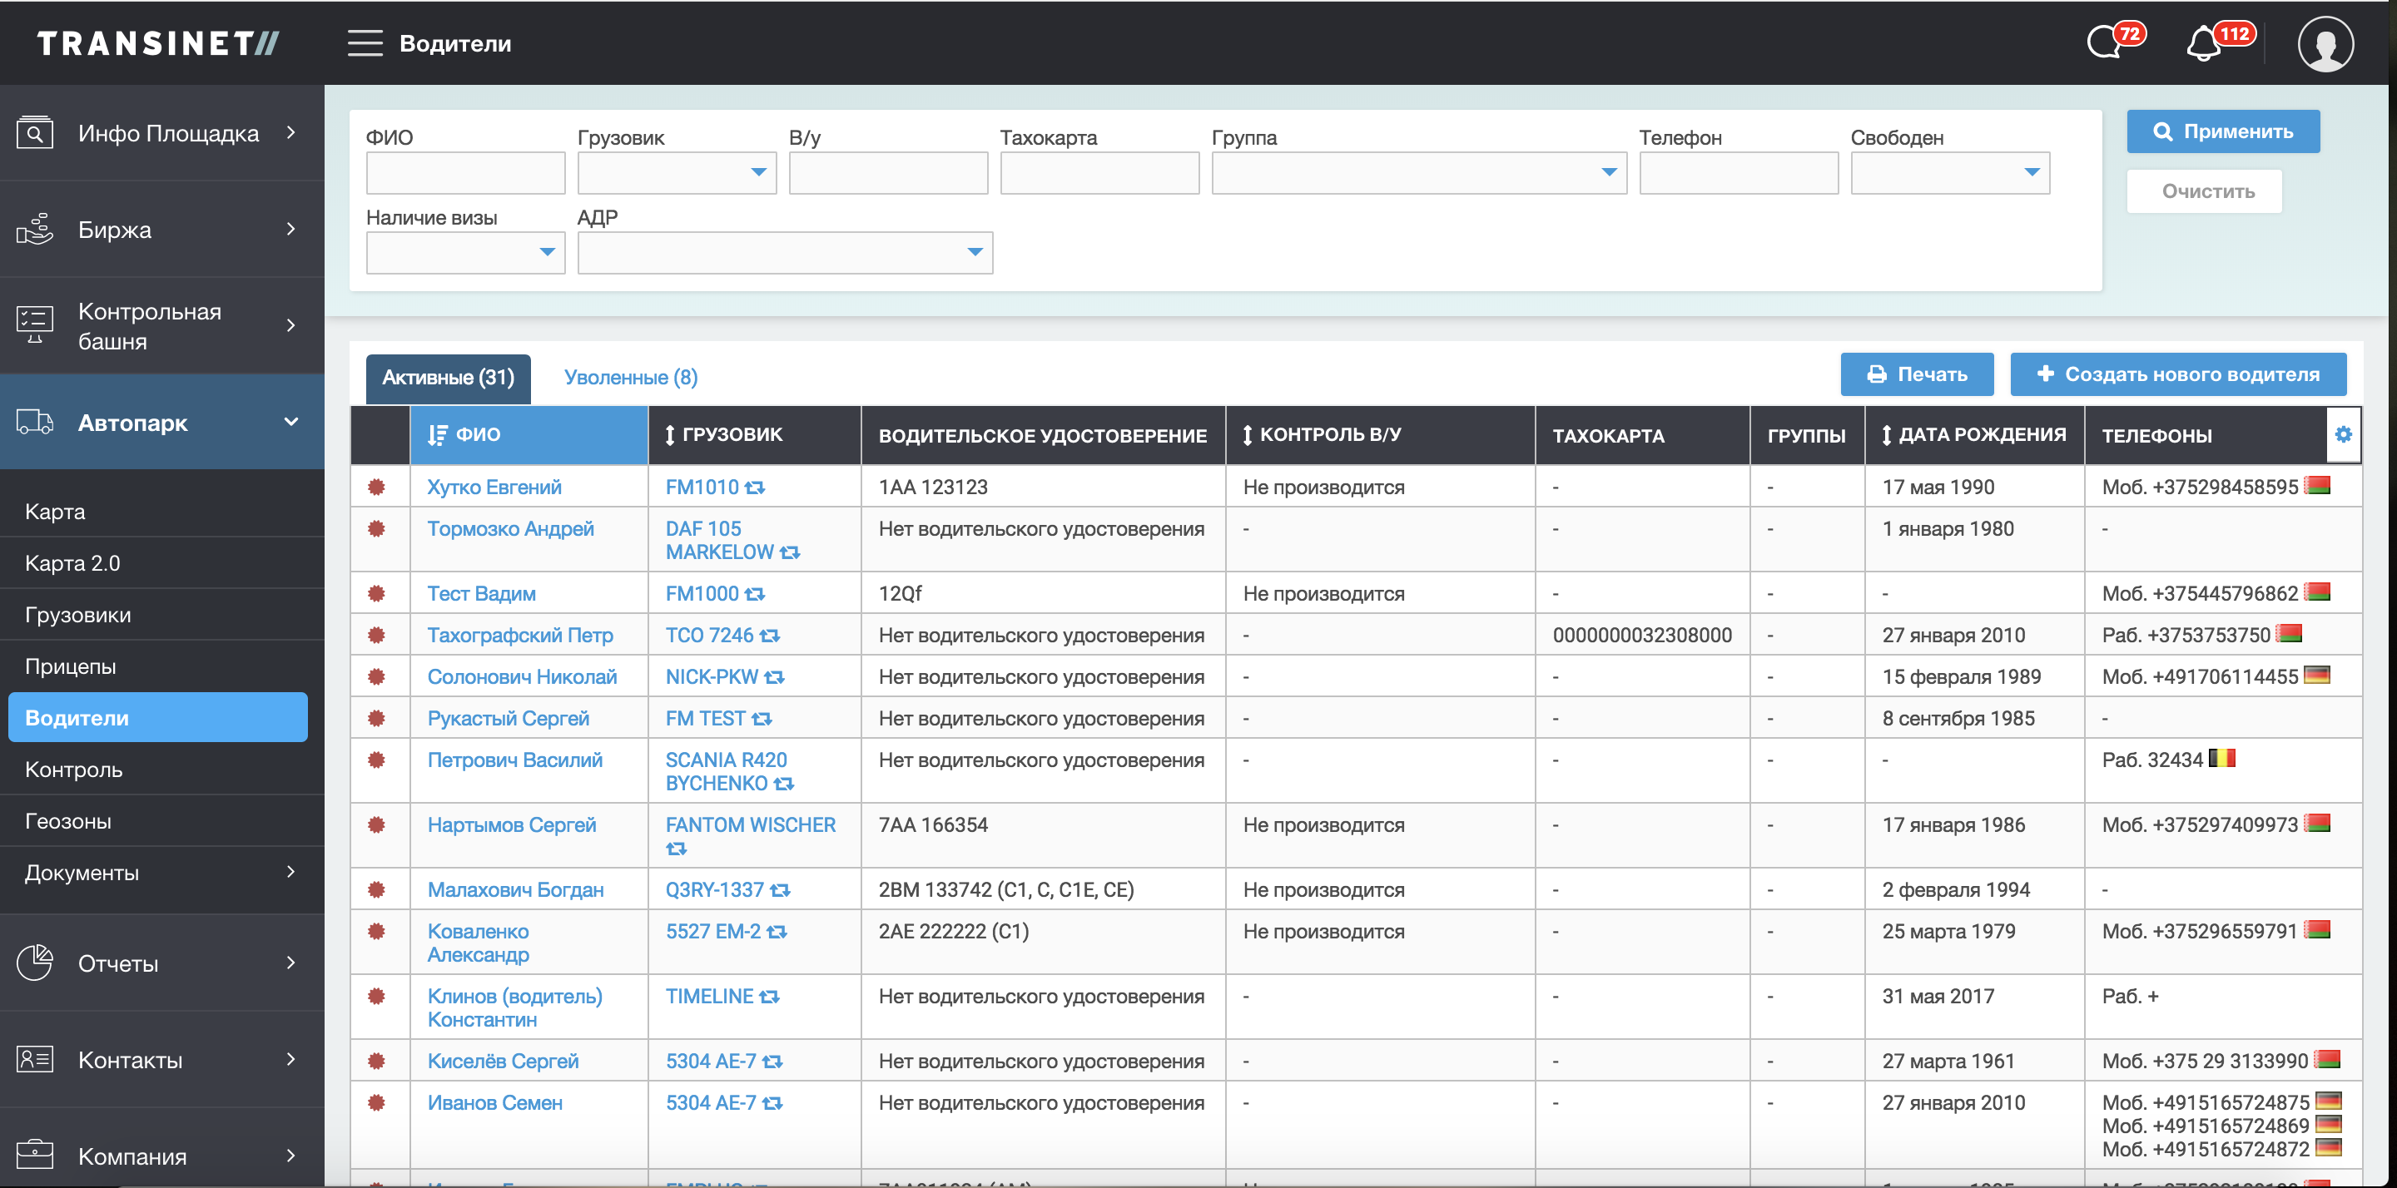The height and width of the screenshot is (1188, 2397).
Task: Open driver Тахографский Петр
Action: (x=519, y=636)
